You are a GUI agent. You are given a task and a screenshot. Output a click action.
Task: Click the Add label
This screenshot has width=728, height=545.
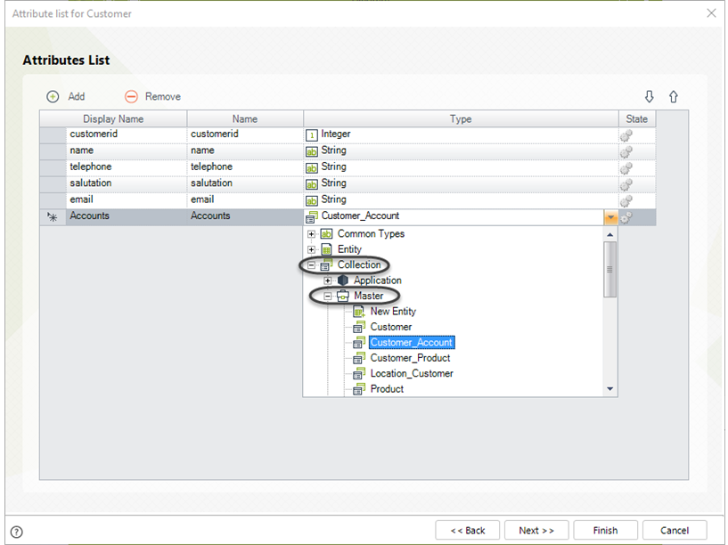click(x=76, y=96)
